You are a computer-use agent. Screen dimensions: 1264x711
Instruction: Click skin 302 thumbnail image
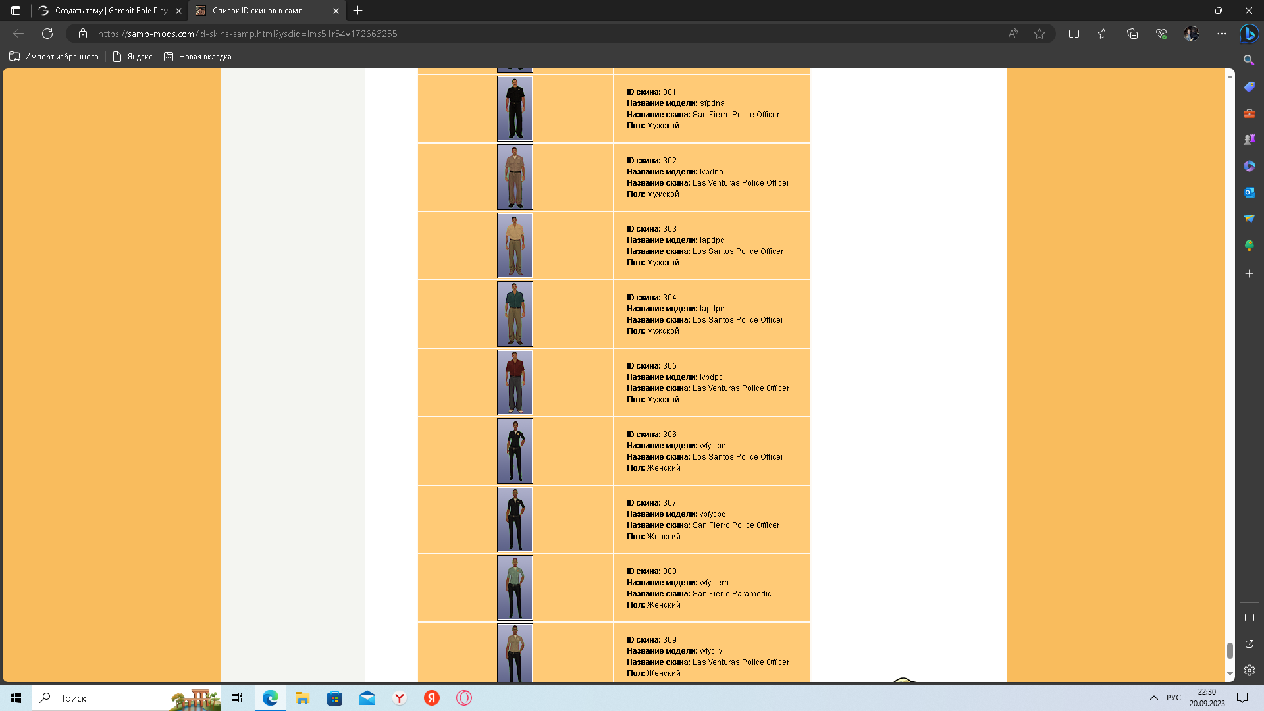coord(515,177)
